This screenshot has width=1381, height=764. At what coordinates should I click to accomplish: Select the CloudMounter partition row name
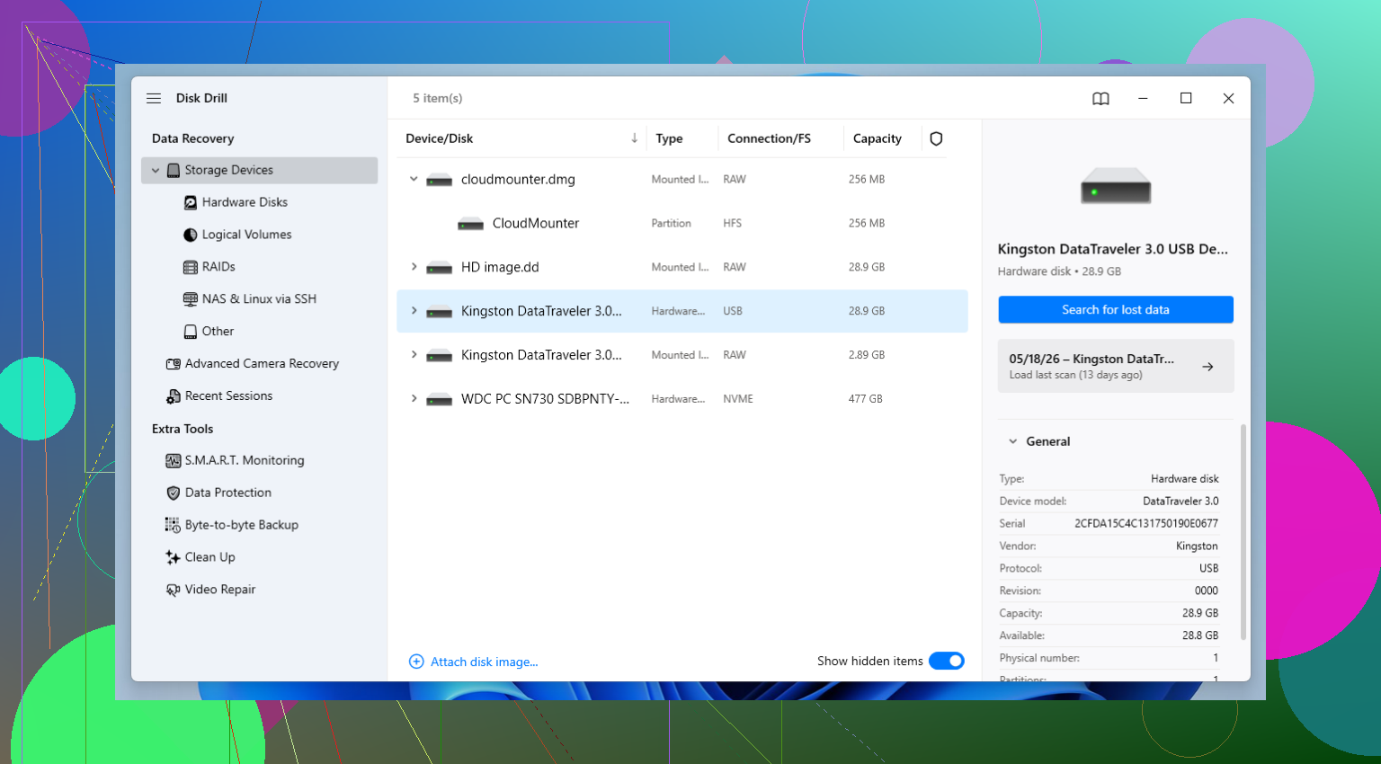(536, 224)
